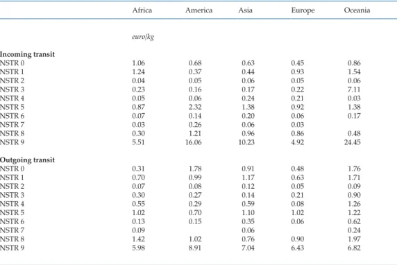397x265 pixels.
Task: Click the value 0.24 in Asia column
Action: click(248, 99)
